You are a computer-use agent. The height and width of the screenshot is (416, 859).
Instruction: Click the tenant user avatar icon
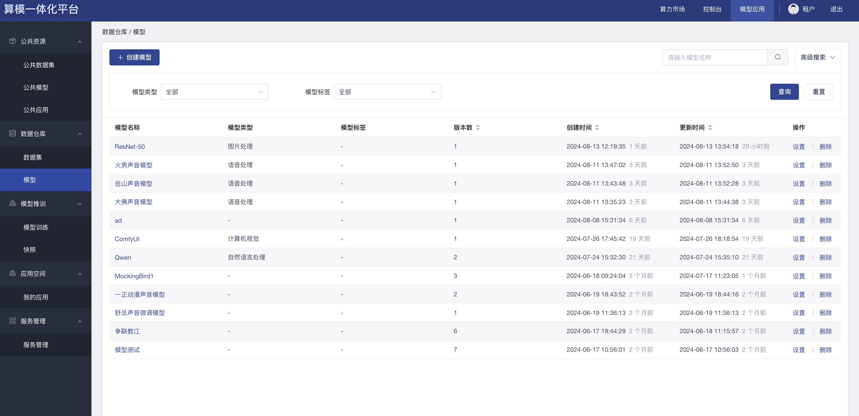coord(793,9)
